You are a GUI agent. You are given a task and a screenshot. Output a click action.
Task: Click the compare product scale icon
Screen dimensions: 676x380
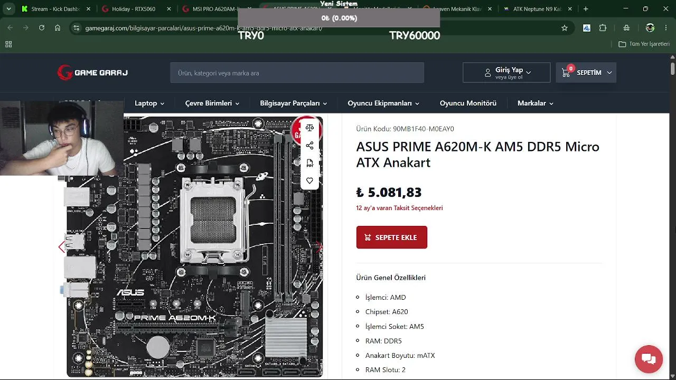tap(309, 128)
